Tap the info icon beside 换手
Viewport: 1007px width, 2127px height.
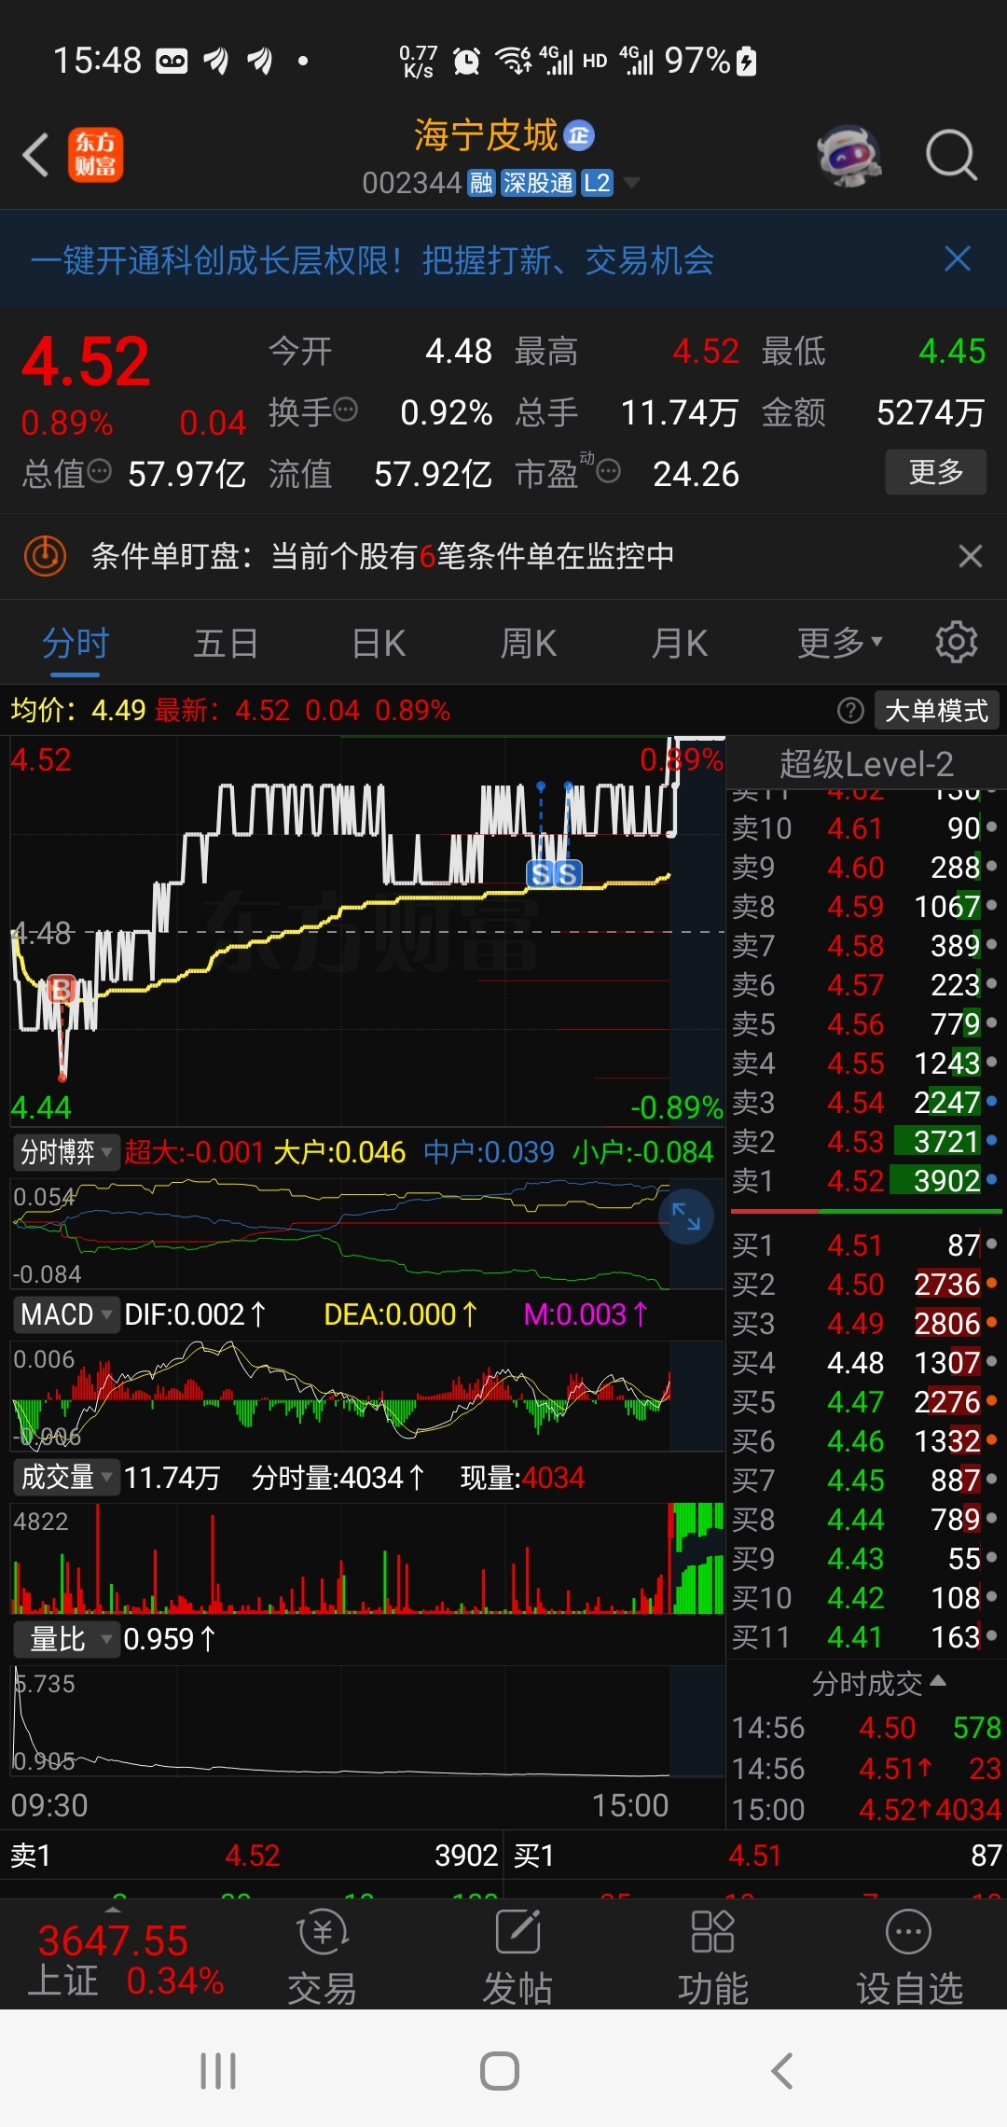click(345, 410)
